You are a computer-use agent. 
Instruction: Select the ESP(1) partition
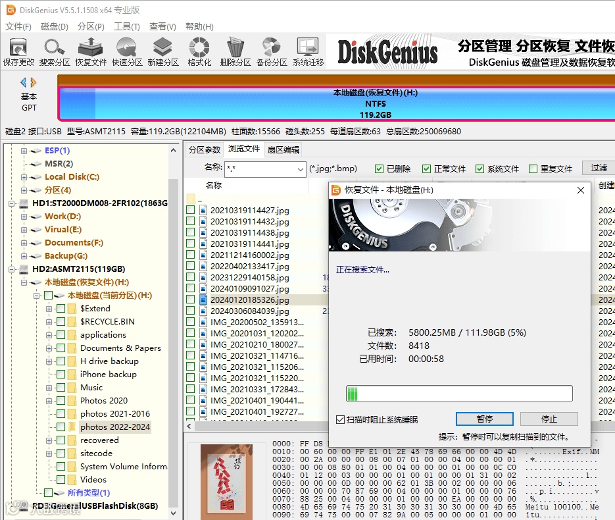[57, 151]
